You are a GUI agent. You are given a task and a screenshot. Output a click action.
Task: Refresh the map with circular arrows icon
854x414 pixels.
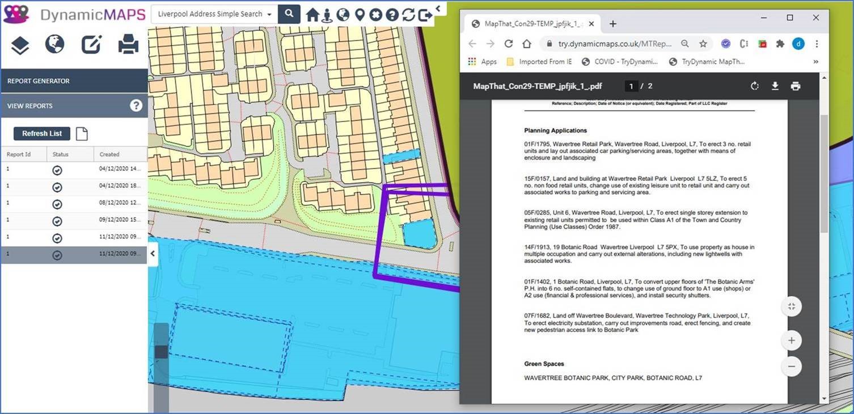408,15
